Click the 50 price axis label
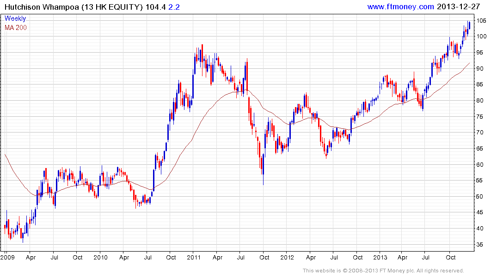The image size is (497, 277). [x=480, y=197]
